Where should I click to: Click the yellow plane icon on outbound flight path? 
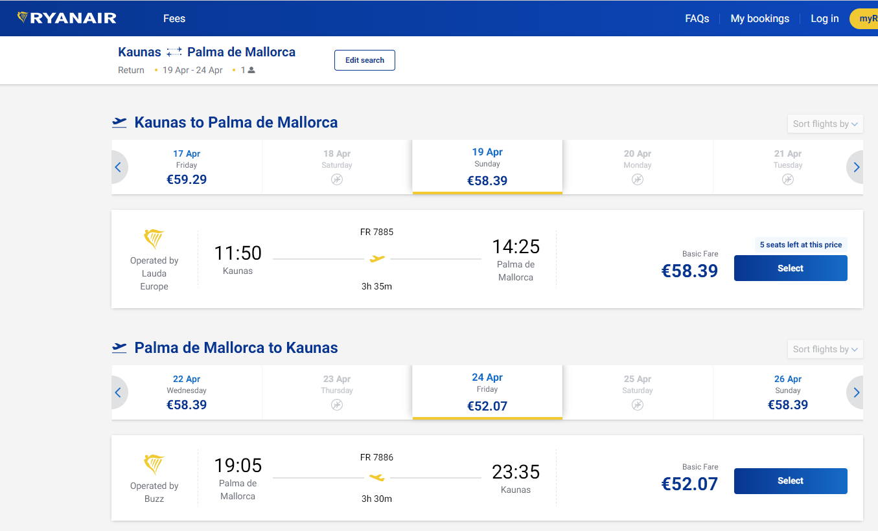click(x=378, y=258)
